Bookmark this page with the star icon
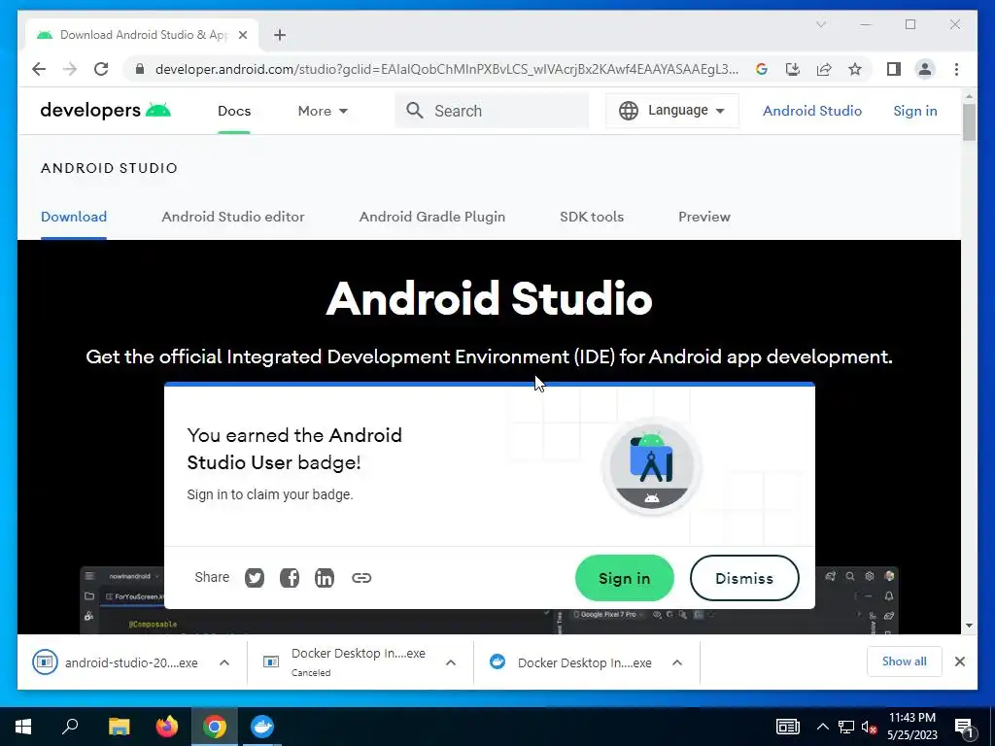The width and height of the screenshot is (995, 746). 855,69
